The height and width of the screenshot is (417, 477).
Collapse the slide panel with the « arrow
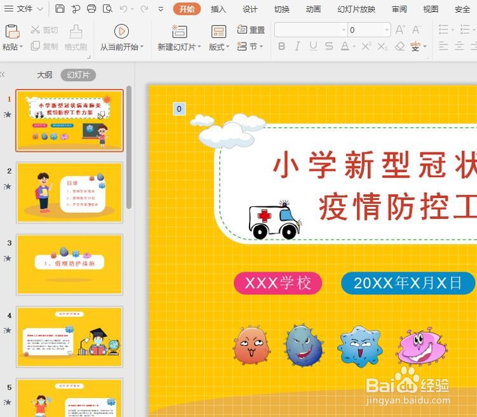[3, 74]
